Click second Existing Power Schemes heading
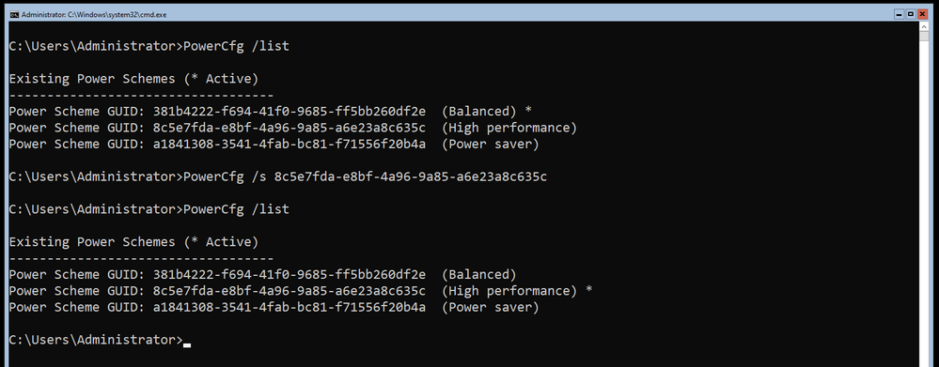Viewport: 939px width, 367px height. pyautogui.click(x=133, y=242)
